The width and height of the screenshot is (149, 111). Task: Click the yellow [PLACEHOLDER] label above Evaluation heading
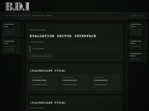pos(38,30)
